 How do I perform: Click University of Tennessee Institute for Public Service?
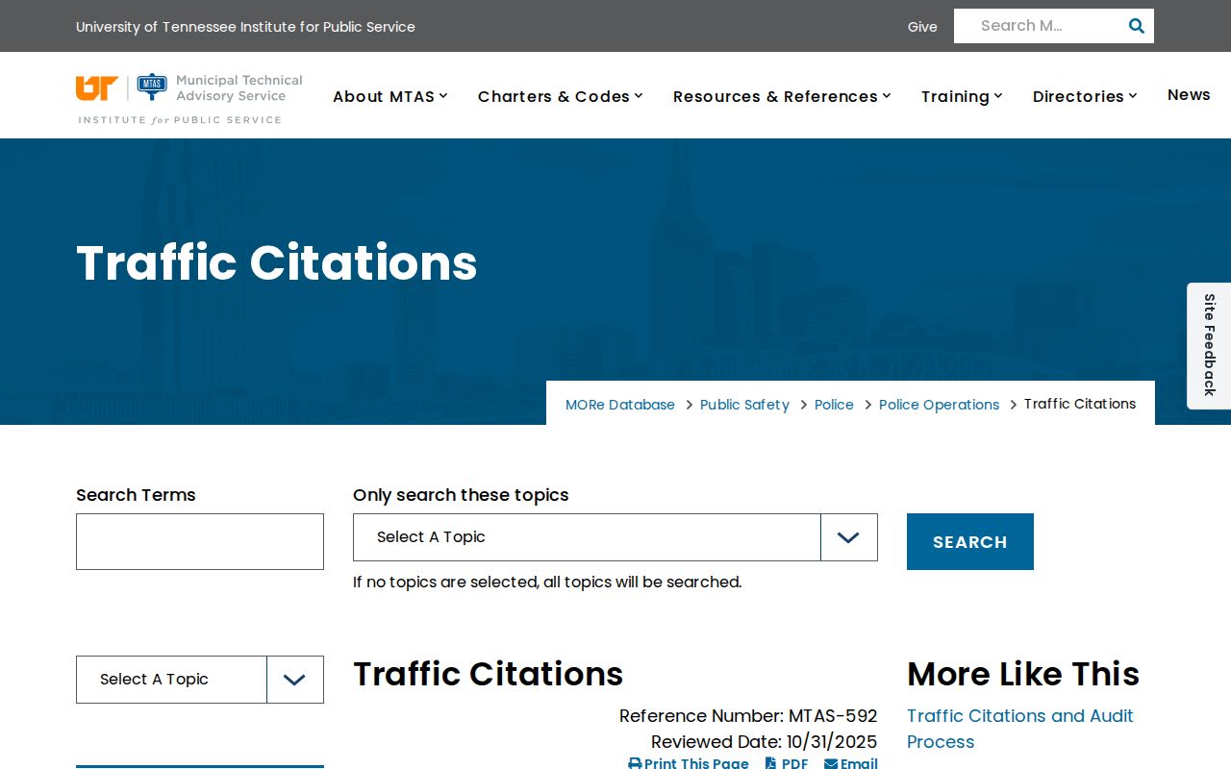(x=245, y=27)
